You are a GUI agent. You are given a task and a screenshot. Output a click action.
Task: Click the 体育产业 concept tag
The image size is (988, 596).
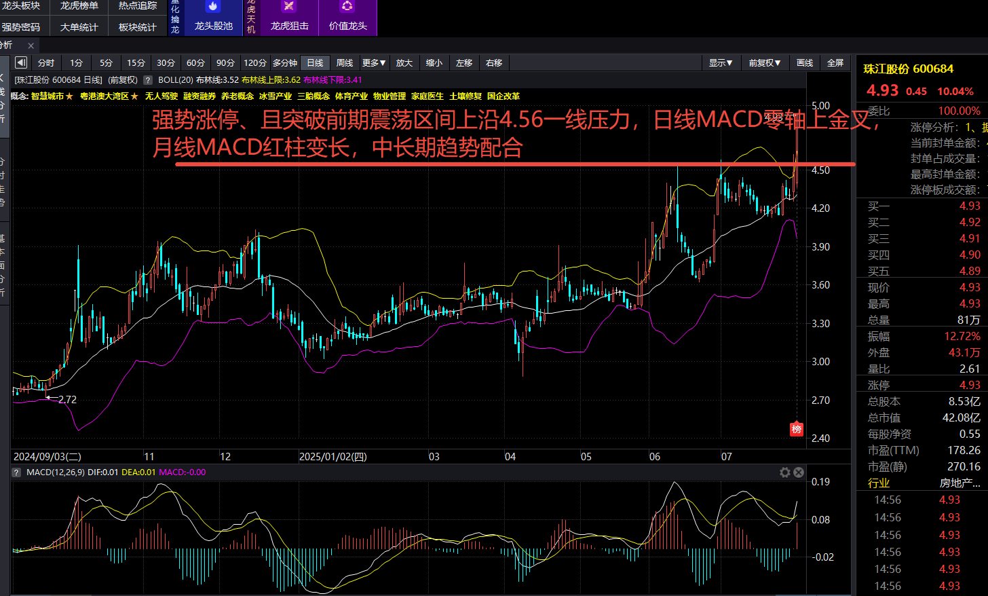(351, 96)
